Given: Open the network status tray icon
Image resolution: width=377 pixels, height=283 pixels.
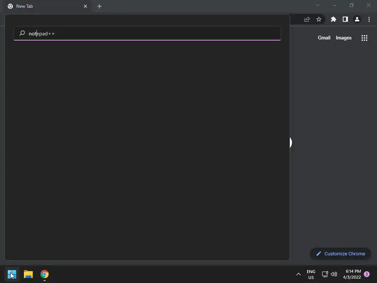Looking at the screenshot, I should pos(325,274).
